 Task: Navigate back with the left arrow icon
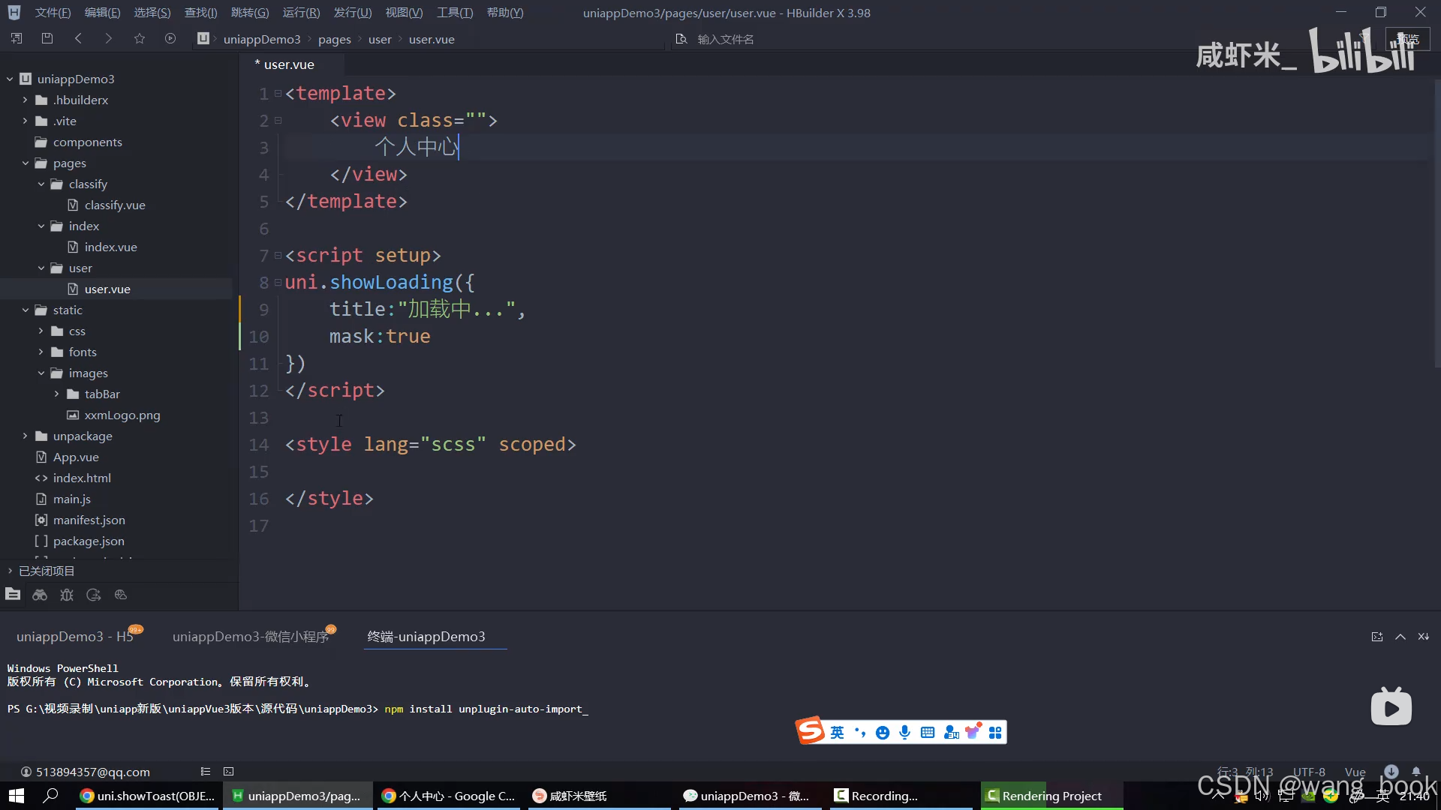click(x=78, y=39)
